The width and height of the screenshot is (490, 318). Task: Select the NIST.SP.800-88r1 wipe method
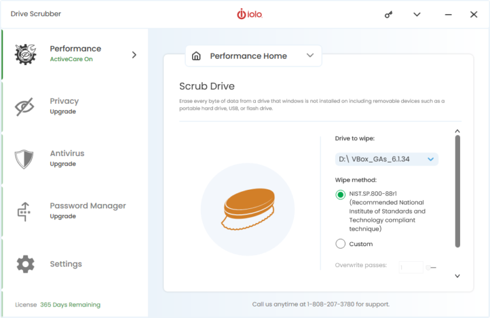tap(341, 195)
